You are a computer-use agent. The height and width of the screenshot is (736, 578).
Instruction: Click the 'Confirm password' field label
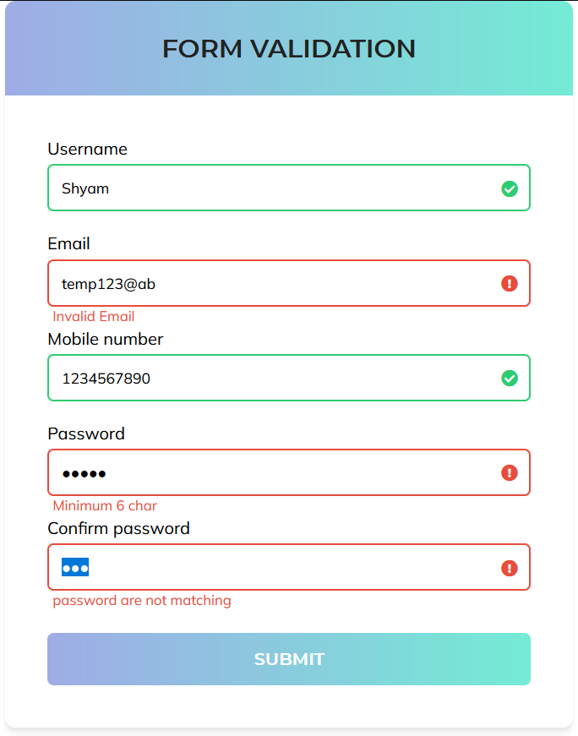click(x=118, y=528)
